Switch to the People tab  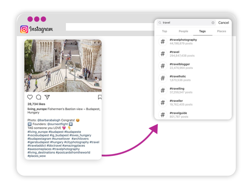coord(184,31)
